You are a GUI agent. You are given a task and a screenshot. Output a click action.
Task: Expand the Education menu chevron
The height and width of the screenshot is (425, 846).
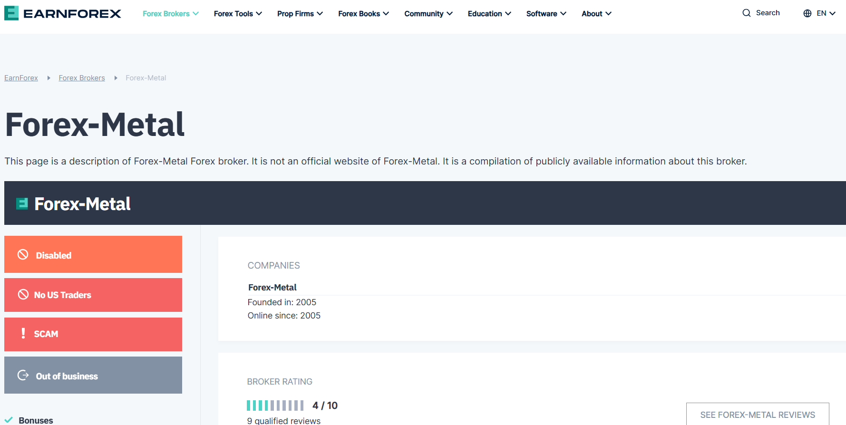click(x=508, y=13)
